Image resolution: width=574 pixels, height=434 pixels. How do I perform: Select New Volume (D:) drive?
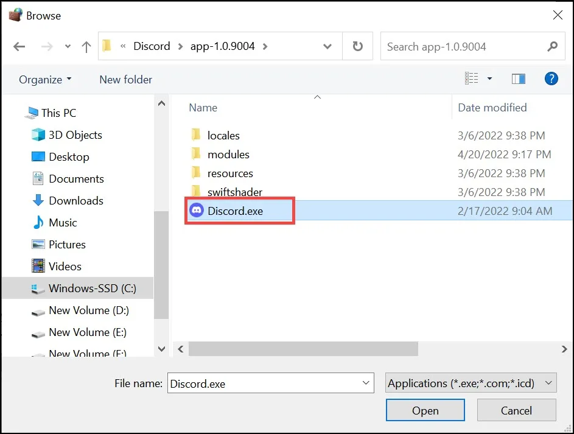[77, 310]
